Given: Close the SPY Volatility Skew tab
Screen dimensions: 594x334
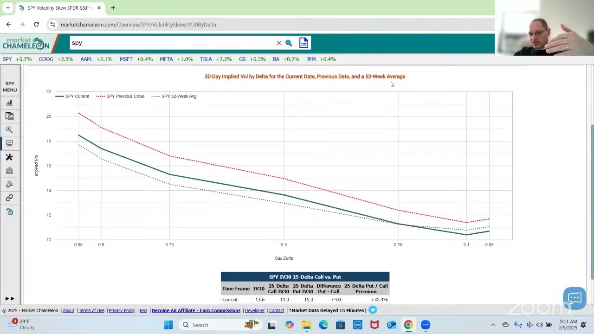Looking at the screenshot, I should click(x=99, y=8).
